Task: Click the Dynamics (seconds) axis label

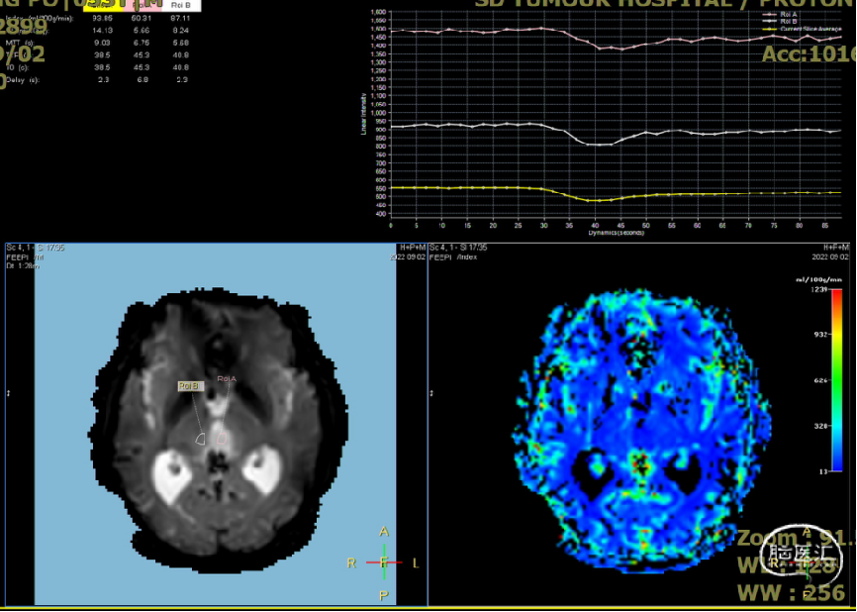Action: [x=616, y=233]
